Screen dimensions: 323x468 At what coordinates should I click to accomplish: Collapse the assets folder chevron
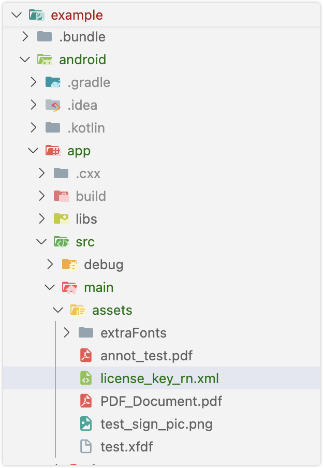click(58, 310)
